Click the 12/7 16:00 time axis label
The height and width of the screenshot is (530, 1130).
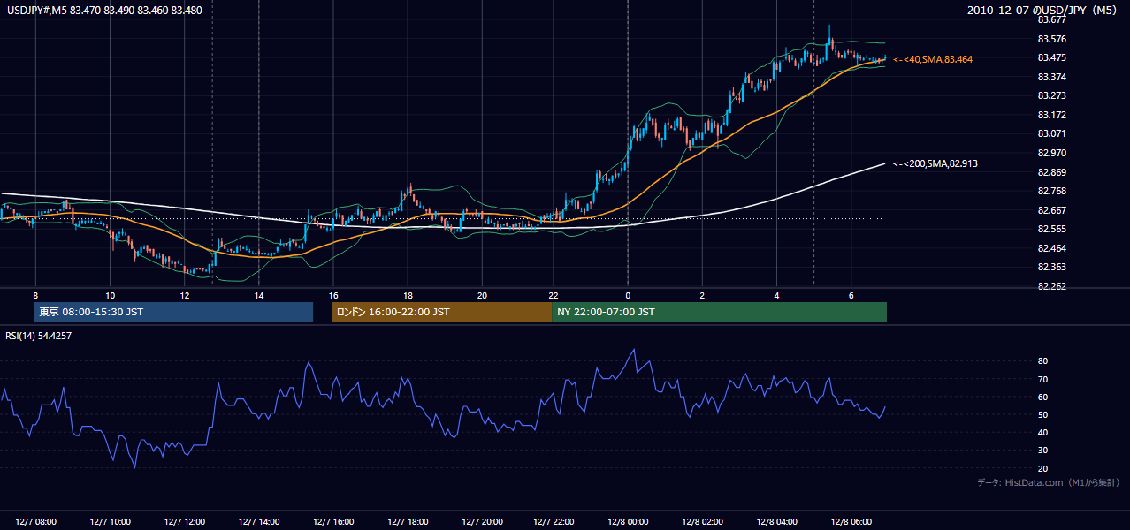coord(332,522)
